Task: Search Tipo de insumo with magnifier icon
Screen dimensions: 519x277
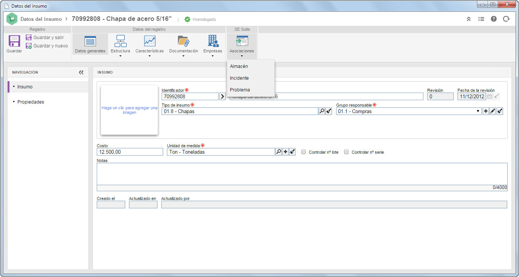Action: click(322, 111)
